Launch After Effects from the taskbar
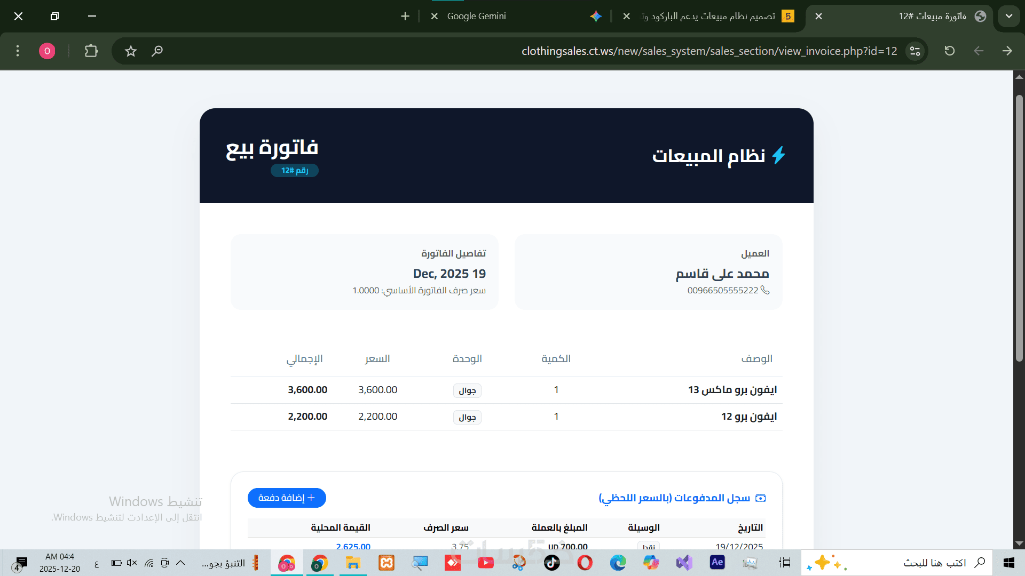 click(x=717, y=562)
